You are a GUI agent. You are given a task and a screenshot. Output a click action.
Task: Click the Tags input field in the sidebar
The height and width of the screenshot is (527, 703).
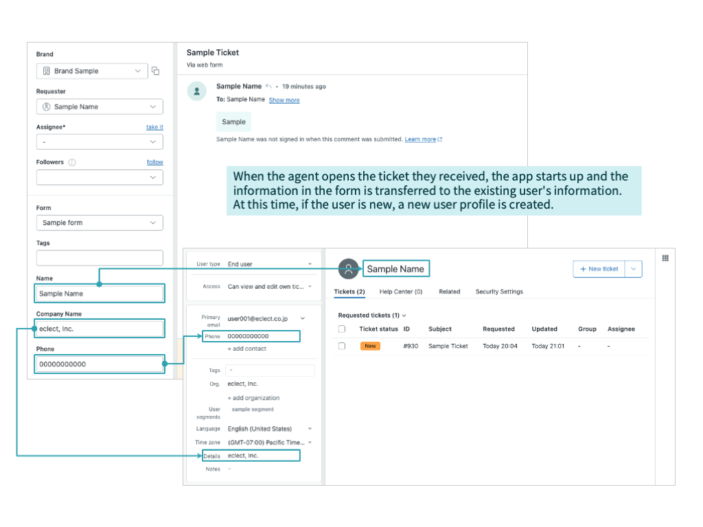(100, 257)
